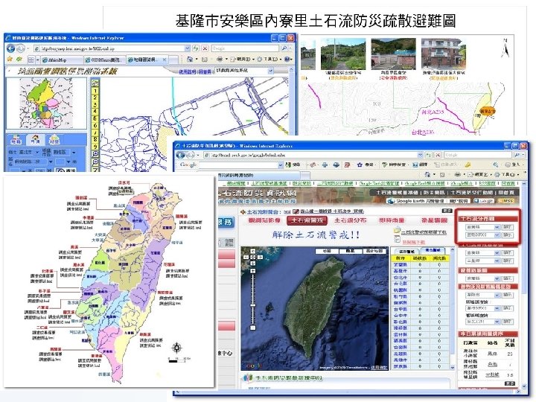536x402 pixels.
Task: Click the Back arrow in the rear map-query browser window
Action: (11, 48)
